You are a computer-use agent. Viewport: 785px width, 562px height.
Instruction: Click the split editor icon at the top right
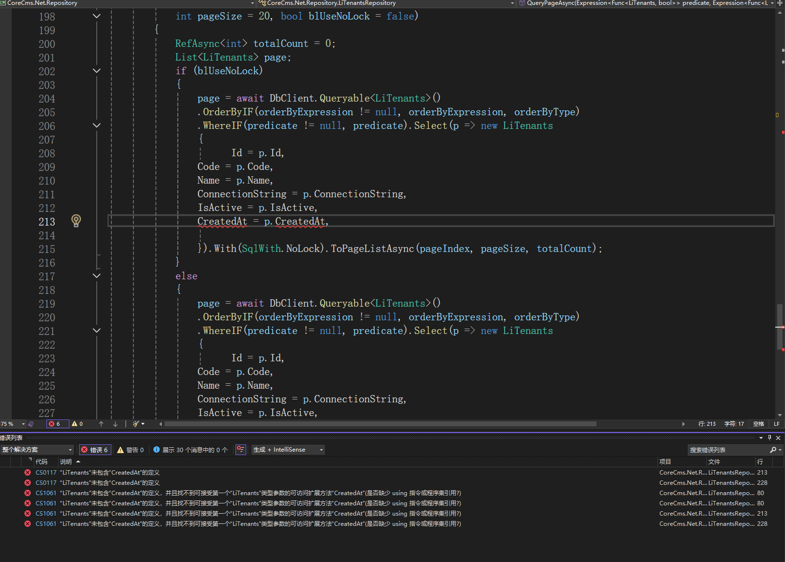780,3
